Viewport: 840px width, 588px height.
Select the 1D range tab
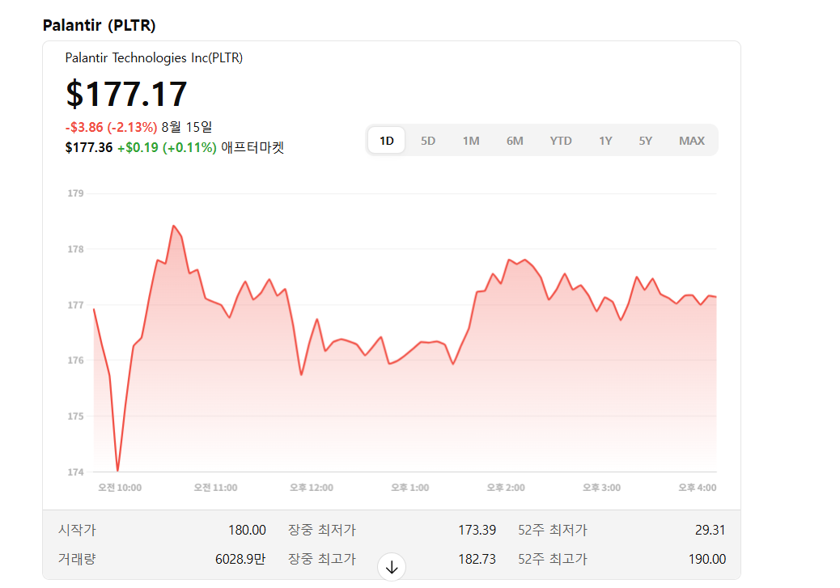387,141
